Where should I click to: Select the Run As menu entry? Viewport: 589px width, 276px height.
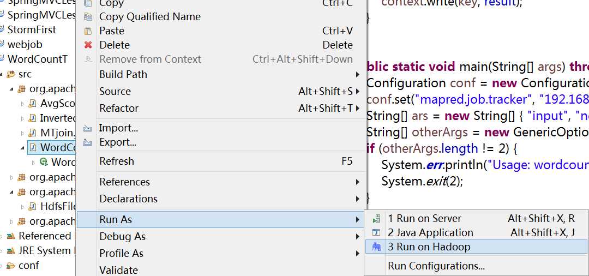(221, 219)
